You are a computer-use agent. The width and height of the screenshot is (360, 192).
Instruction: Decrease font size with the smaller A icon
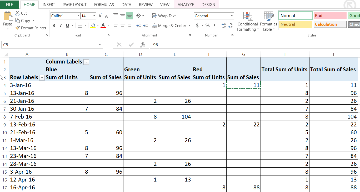(x=106, y=16)
